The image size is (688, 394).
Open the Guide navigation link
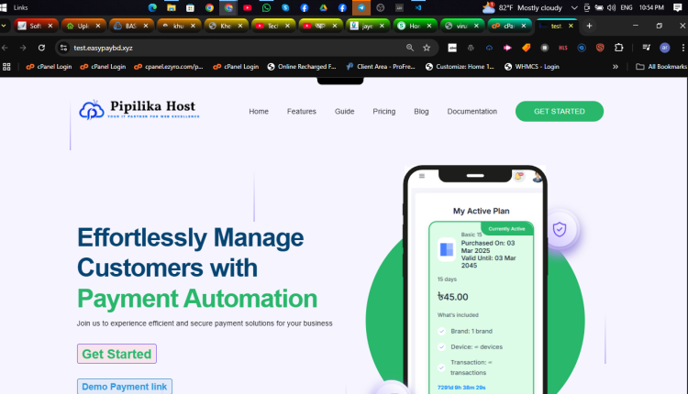pyautogui.click(x=344, y=111)
